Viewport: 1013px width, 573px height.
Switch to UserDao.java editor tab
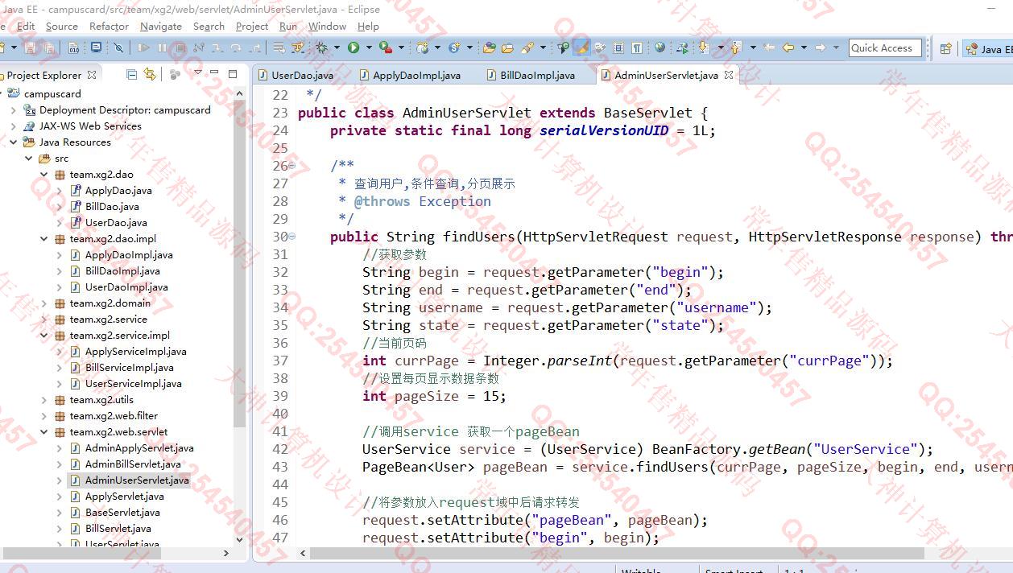coord(296,75)
